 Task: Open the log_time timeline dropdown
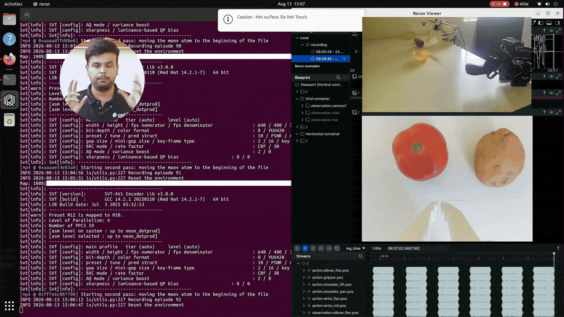pyautogui.click(x=356, y=248)
